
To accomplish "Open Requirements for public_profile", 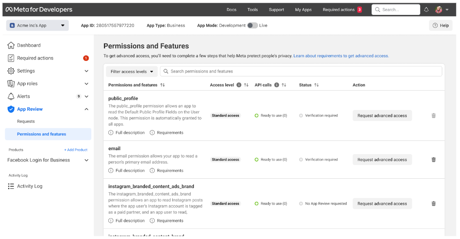I will [167, 132].
